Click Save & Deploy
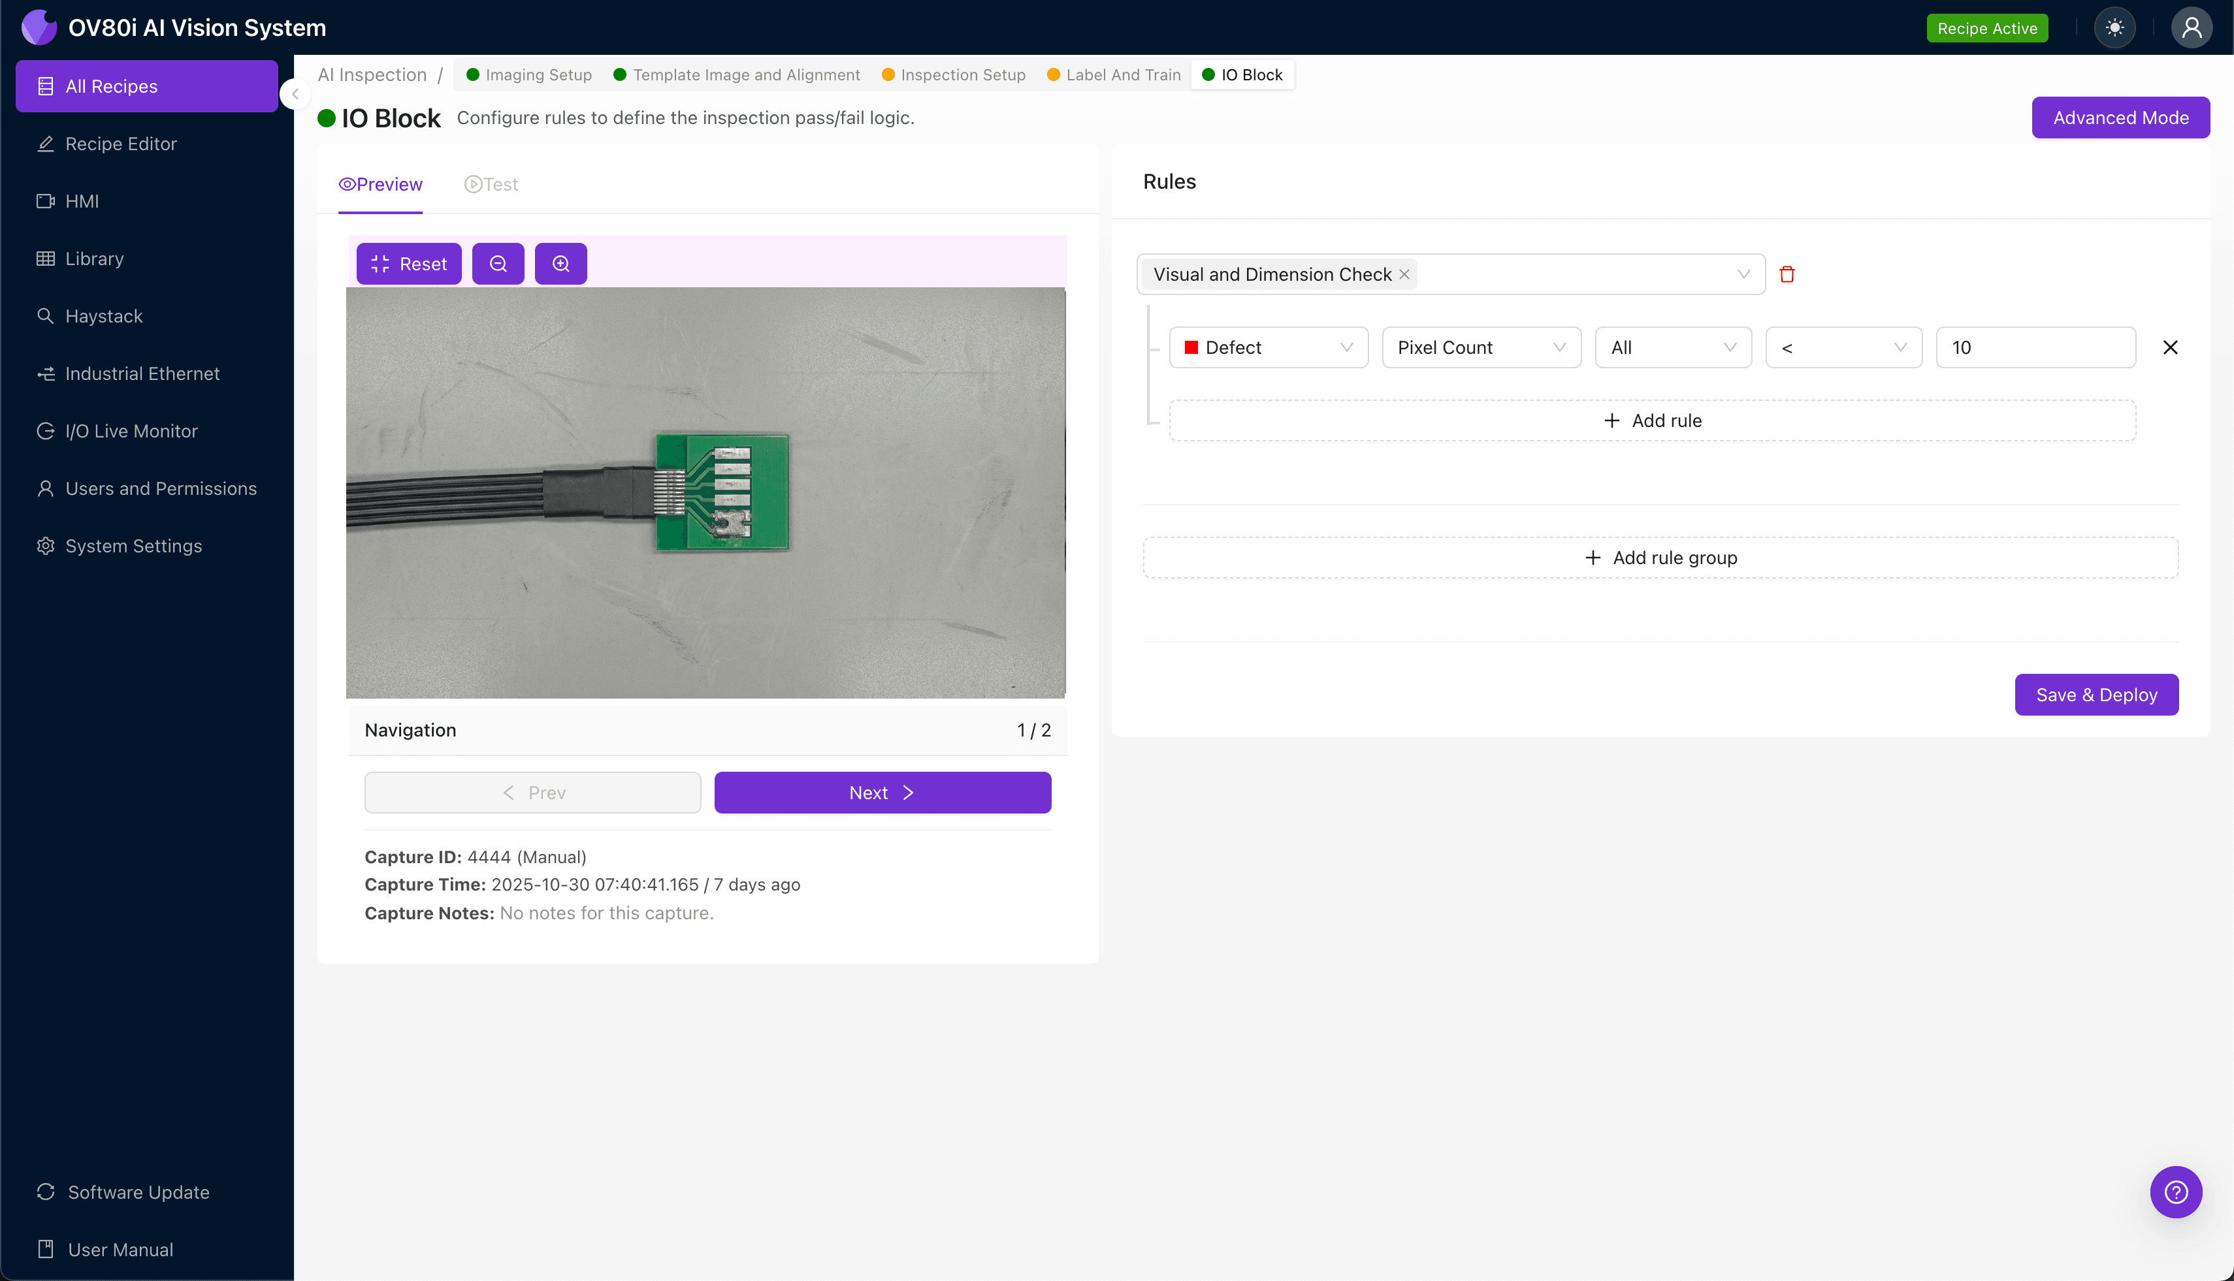 [x=2096, y=694]
